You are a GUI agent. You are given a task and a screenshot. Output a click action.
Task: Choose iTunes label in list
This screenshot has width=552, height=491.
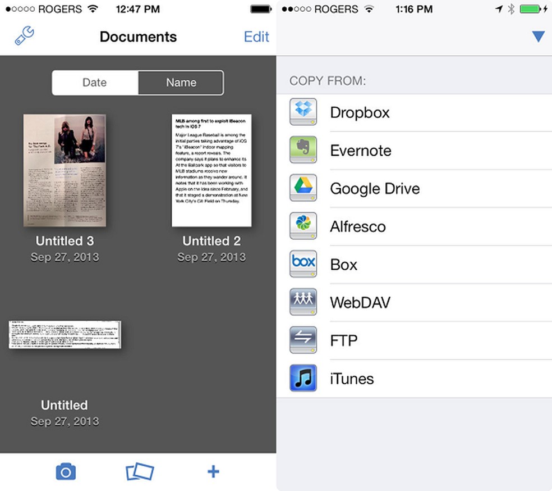pyautogui.click(x=352, y=379)
